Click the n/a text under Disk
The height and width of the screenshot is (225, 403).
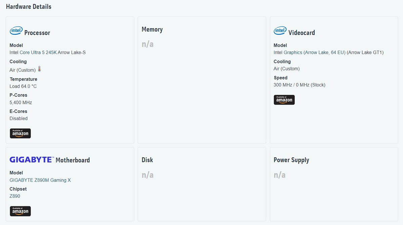click(147, 175)
